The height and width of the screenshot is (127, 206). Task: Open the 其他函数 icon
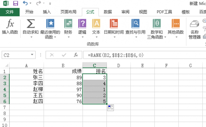[x=175, y=23]
